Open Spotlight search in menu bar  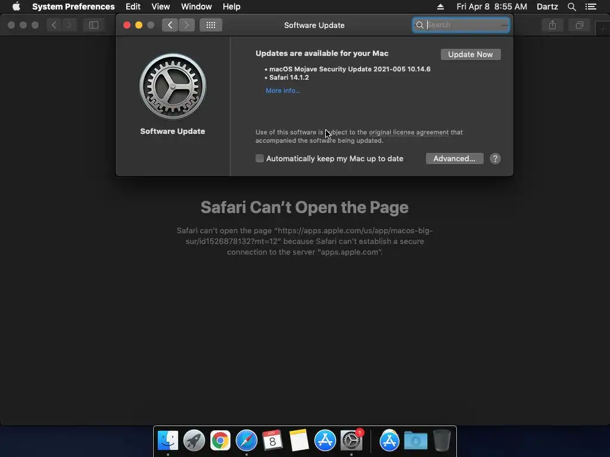tap(571, 7)
